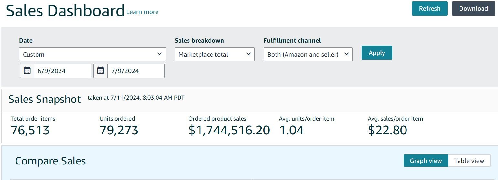Screen dimensions: 498x180
Task: Click the Avg. sales/order item value $22.80
Action: [x=387, y=130]
